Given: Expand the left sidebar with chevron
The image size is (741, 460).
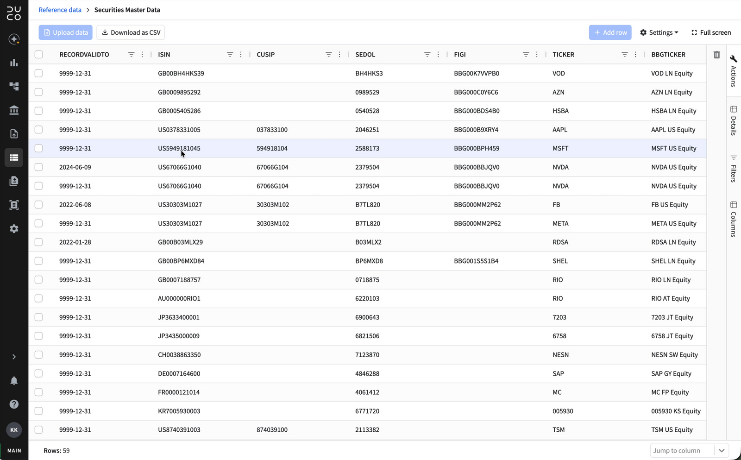Looking at the screenshot, I should click(x=14, y=357).
